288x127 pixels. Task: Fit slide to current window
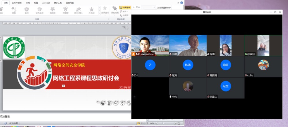[x=179, y=123]
